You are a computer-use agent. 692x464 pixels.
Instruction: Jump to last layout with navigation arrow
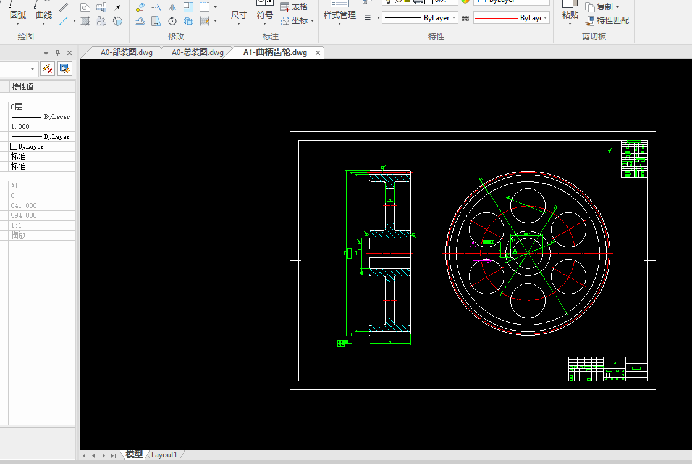[x=114, y=455]
